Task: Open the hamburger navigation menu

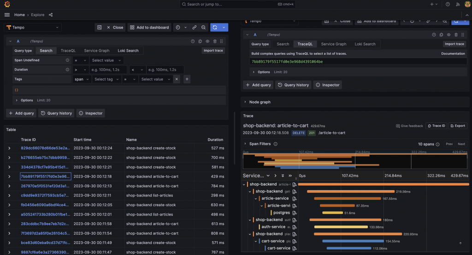Action: click(7, 15)
